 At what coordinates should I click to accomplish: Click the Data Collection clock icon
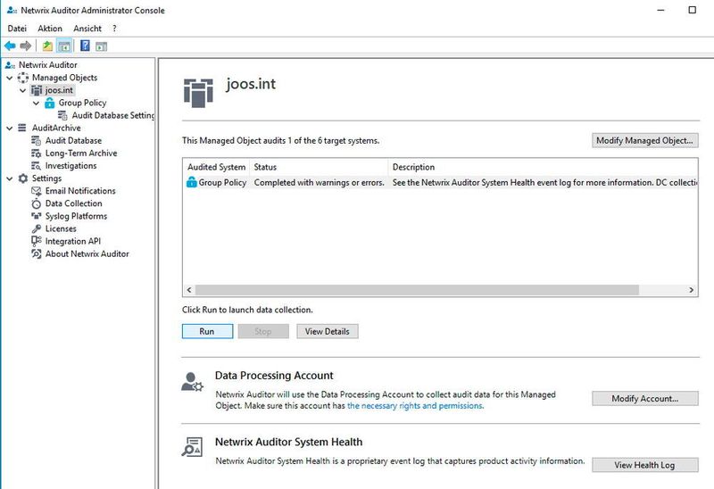(x=36, y=203)
